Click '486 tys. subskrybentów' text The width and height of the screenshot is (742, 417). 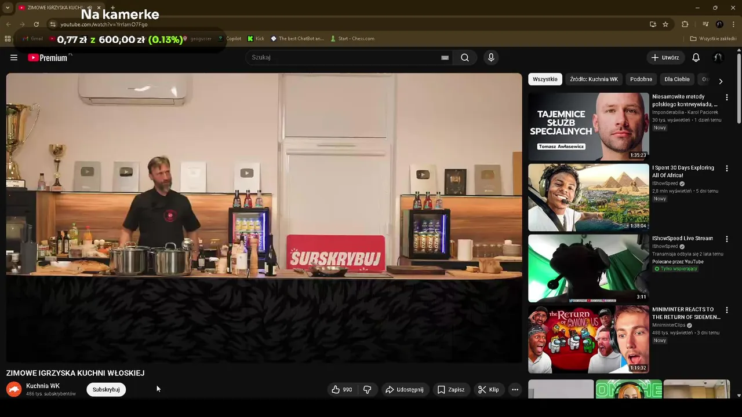[x=51, y=394]
